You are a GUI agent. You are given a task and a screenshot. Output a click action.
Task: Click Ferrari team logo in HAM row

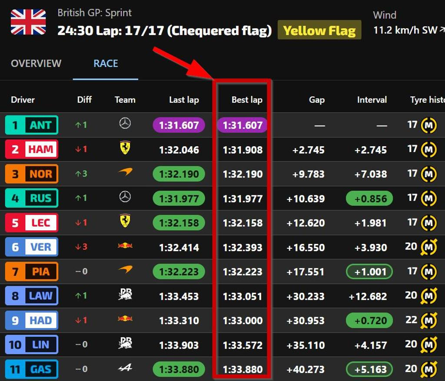tap(125, 148)
